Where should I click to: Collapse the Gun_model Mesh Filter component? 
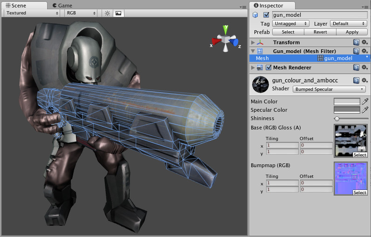(253, 51)
